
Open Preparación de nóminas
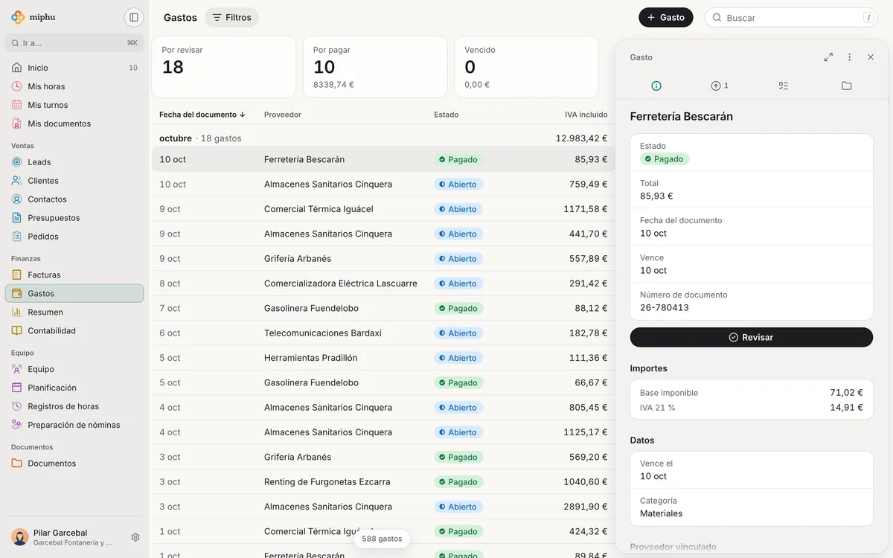pos(74,425)
